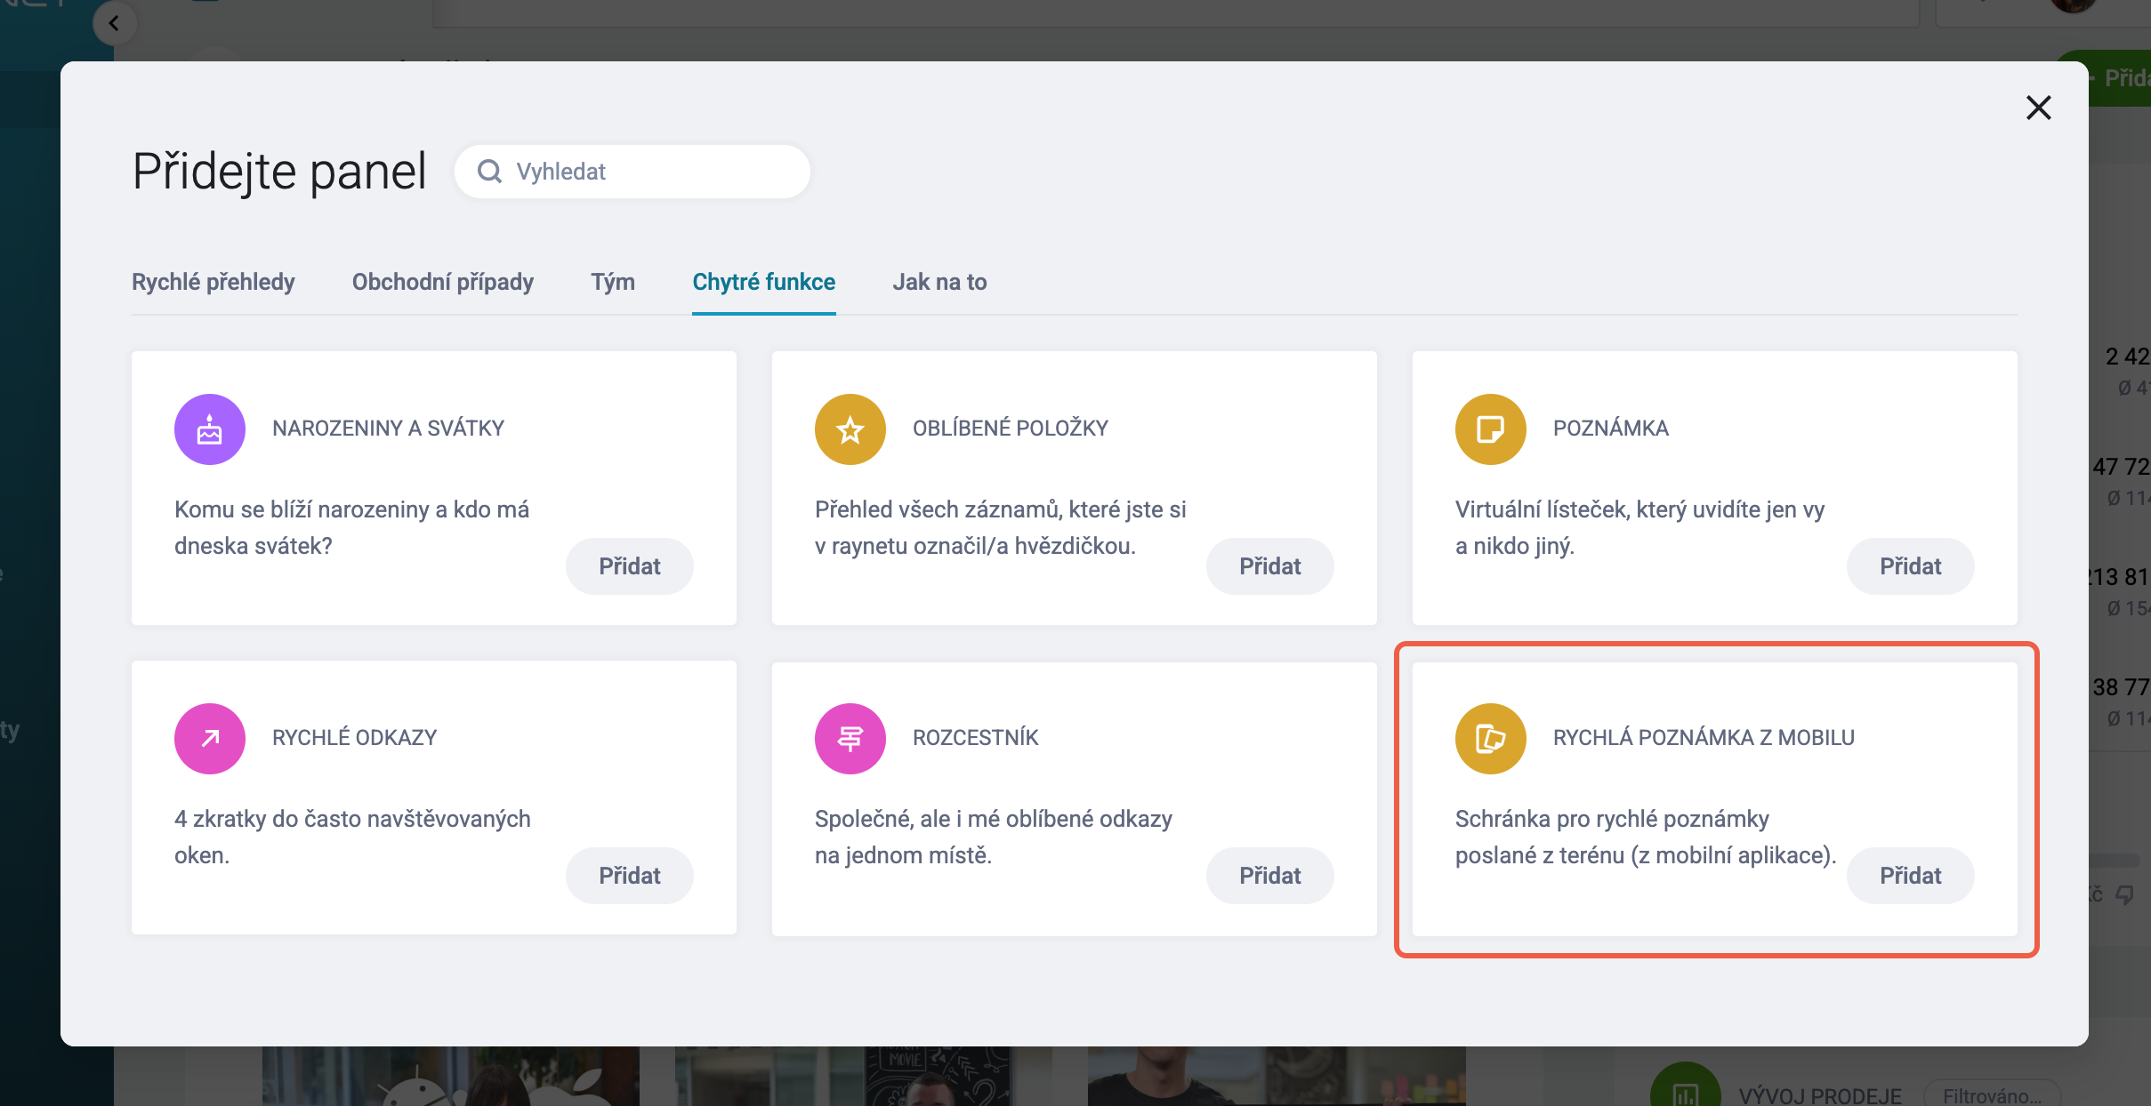Click the search magnifier icon
The height and width of the screenshot is (1106, 2151).
489,171
